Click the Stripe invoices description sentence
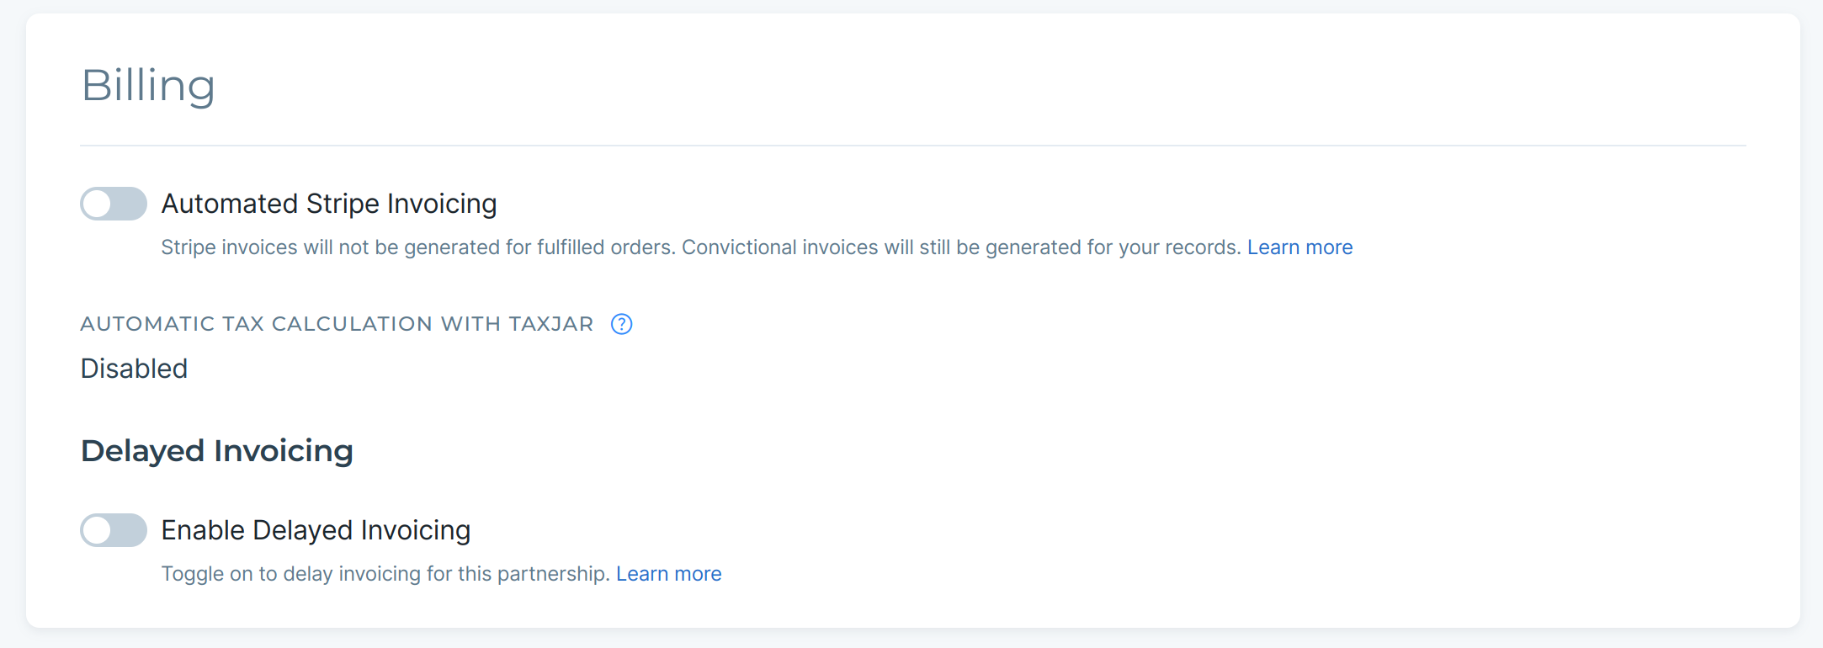This screenshot has width=1823, height=648. pyautogui.click(x=701, y=247)
